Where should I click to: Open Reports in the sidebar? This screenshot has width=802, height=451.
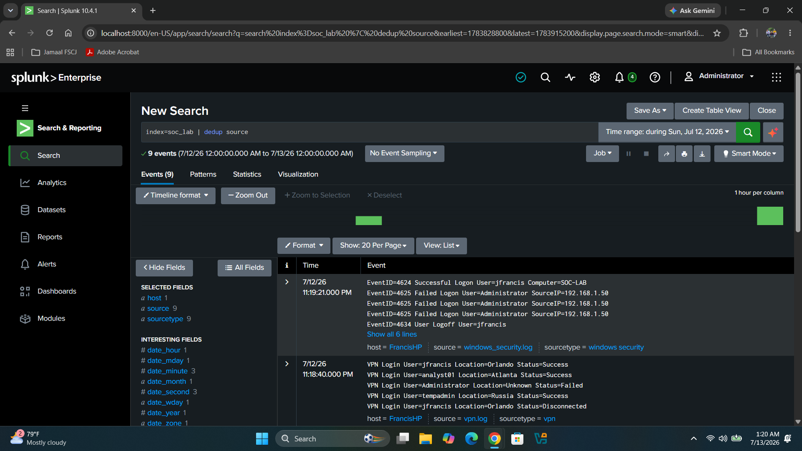click(x=65, y=237)
